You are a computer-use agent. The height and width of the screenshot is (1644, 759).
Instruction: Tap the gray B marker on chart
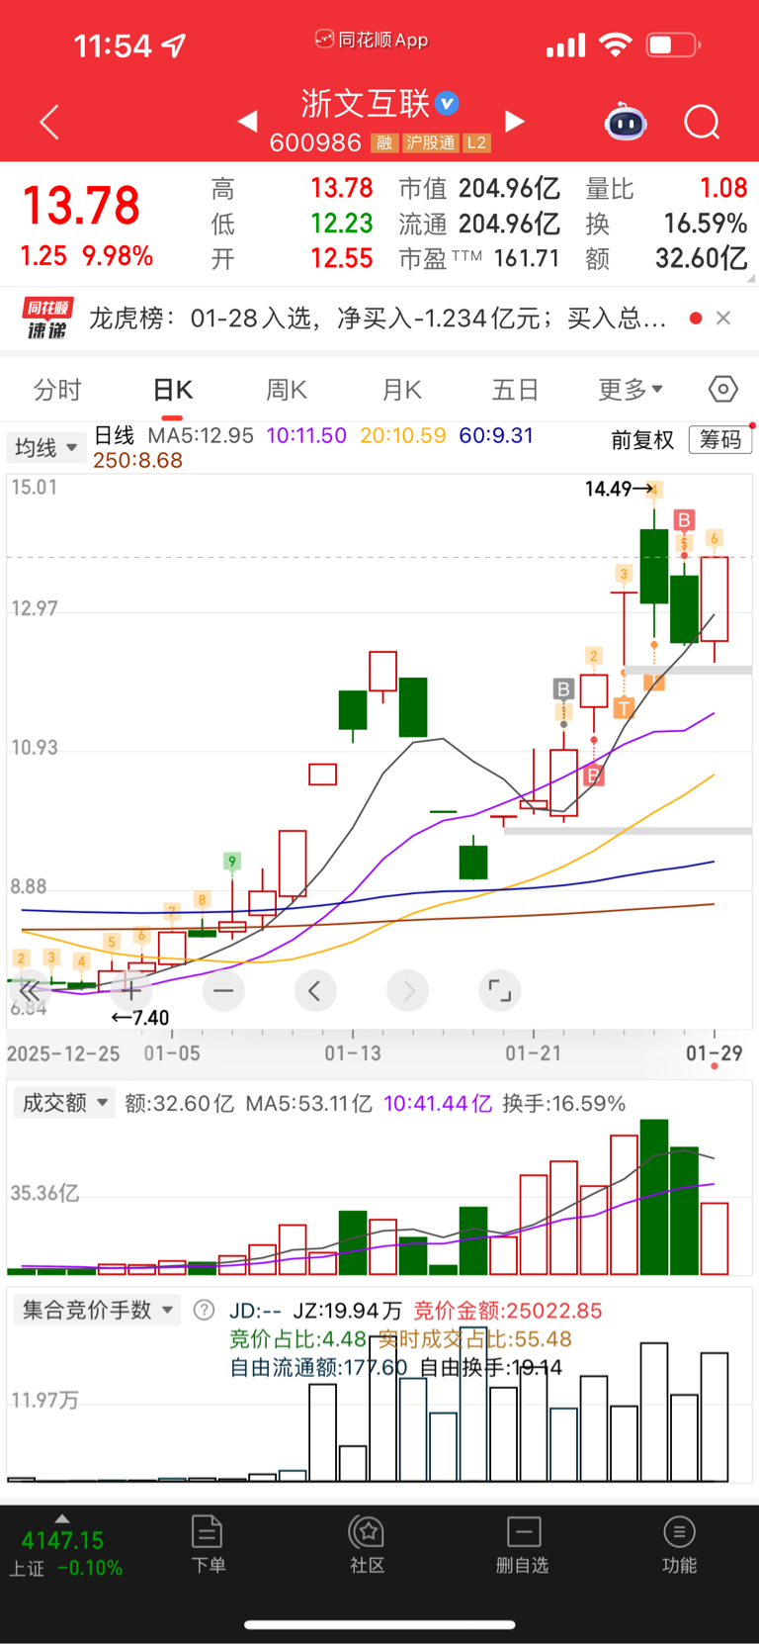(x=563, y=689)
